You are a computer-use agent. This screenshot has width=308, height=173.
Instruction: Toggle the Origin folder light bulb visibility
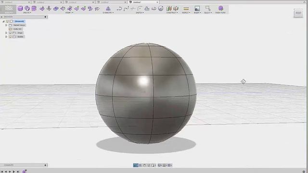point(11,33)
